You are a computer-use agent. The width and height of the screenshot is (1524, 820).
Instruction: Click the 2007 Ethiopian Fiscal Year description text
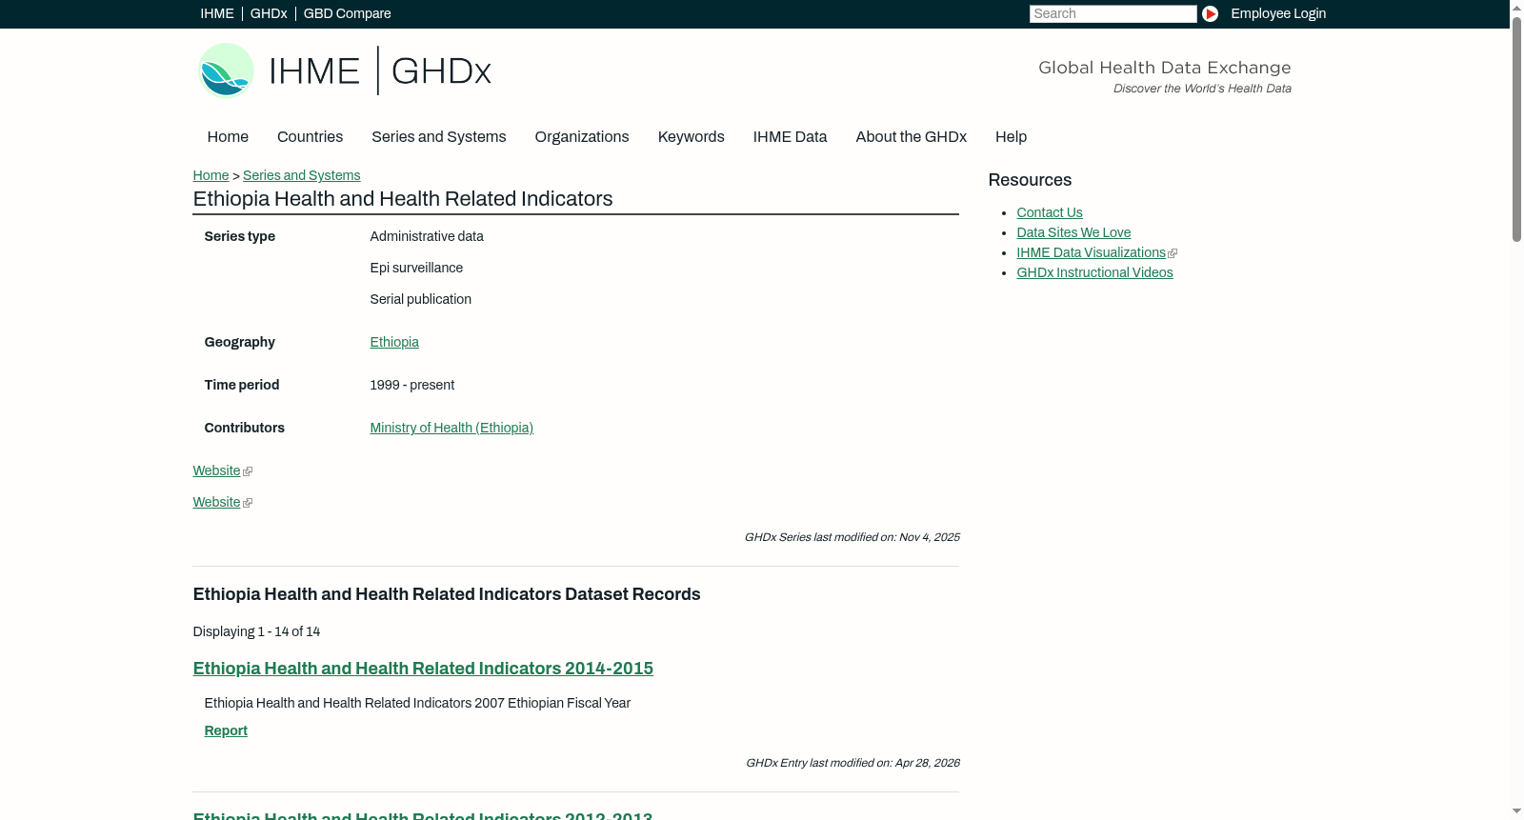[x=417, y=703]
